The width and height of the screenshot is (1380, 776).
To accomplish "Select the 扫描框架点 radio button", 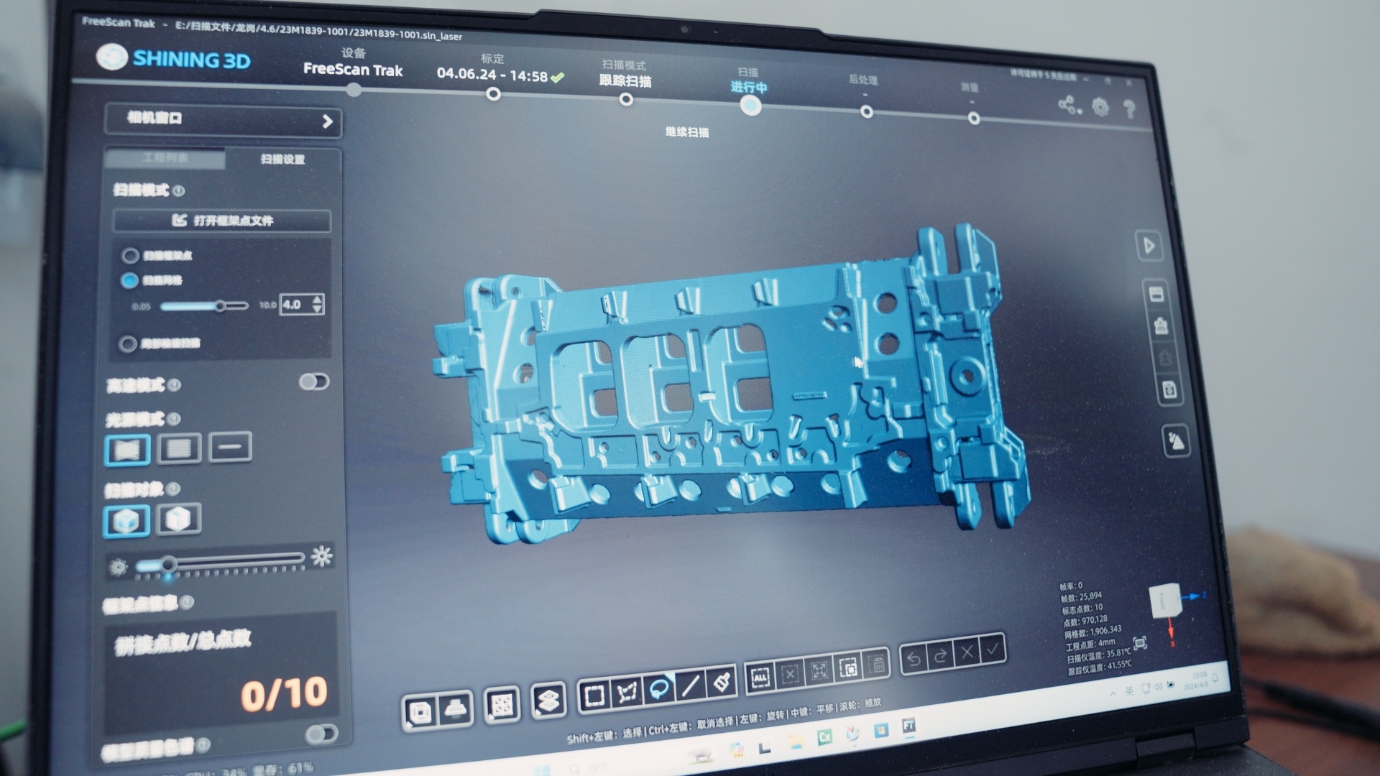I will click(132, 256).
